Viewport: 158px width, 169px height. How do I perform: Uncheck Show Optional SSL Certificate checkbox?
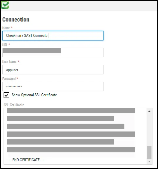click(6, 95)
